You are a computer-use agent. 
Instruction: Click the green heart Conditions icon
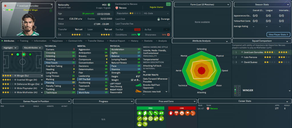pyautogui.click(x=139, y=35)
